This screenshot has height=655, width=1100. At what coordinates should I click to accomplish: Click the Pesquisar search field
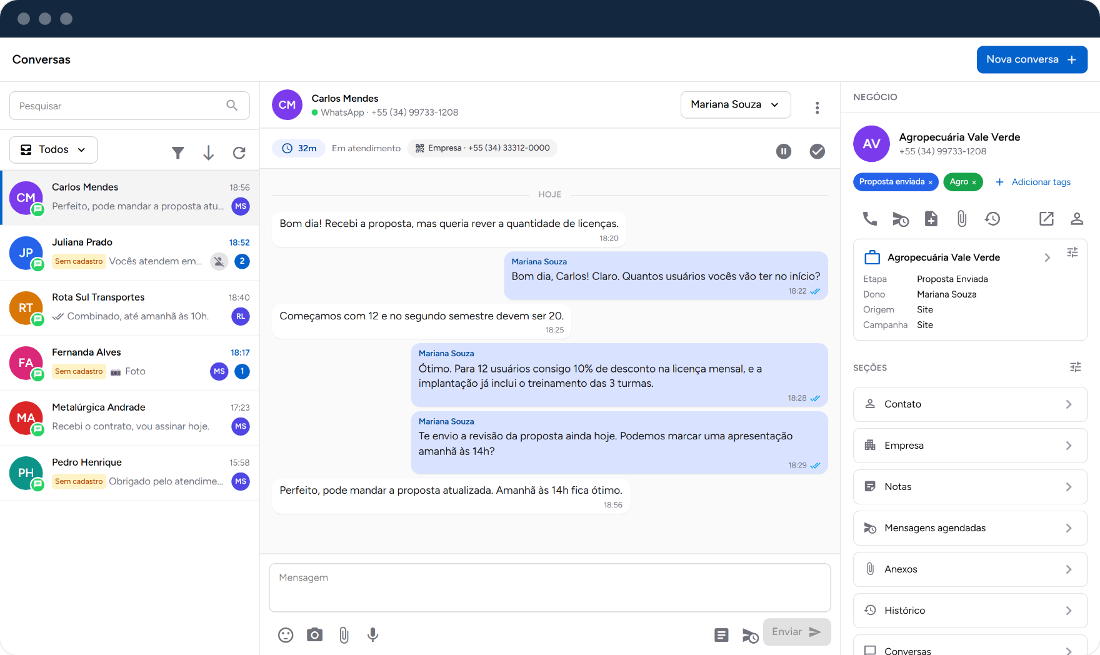(129, 106)
